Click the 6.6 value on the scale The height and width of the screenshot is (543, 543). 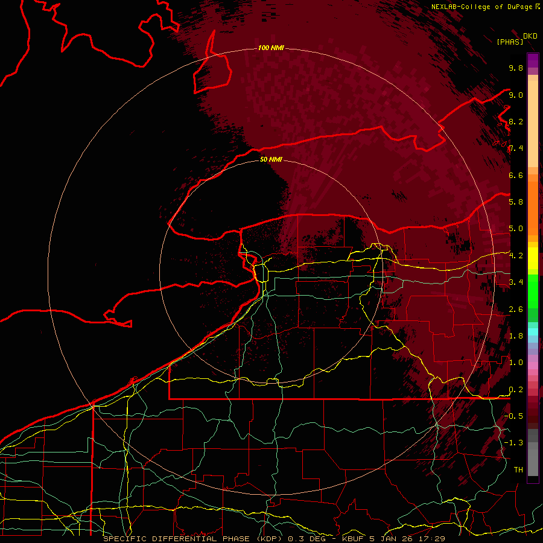coord(516,175)
